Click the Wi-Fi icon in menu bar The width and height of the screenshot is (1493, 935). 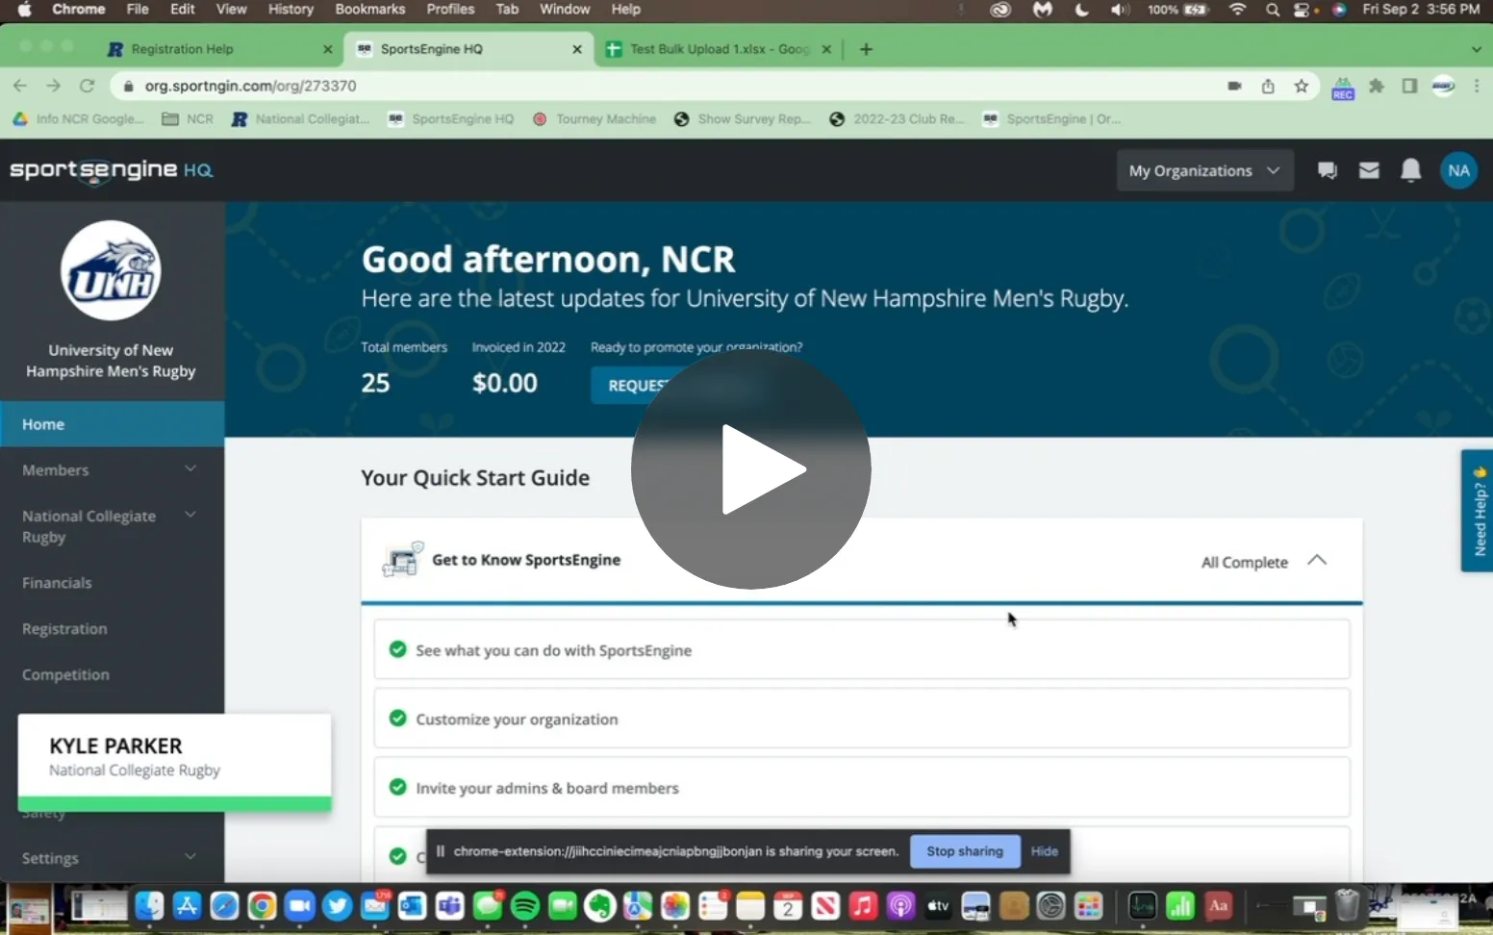coord(1237,9)
